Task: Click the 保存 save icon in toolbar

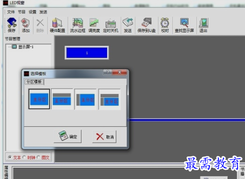Action: click(x=11, y=25)
